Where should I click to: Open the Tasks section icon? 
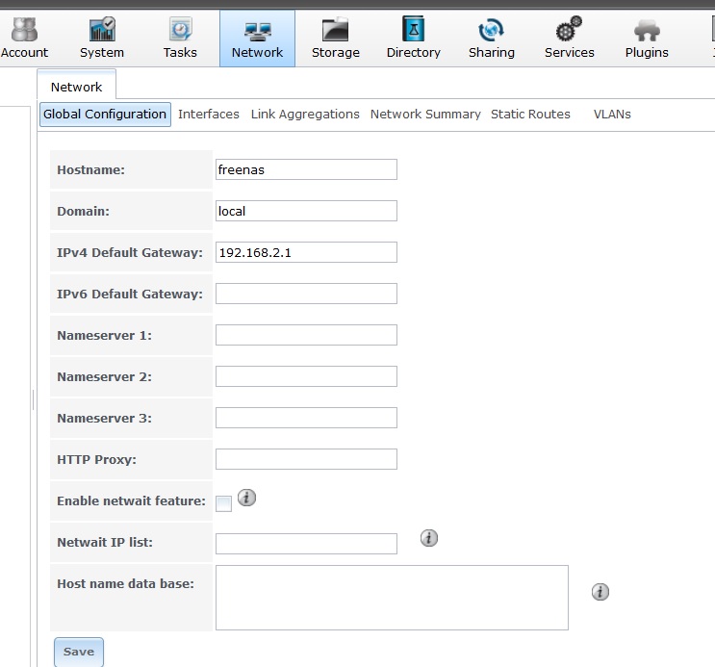pyautogui.click(x=180, y=29)
